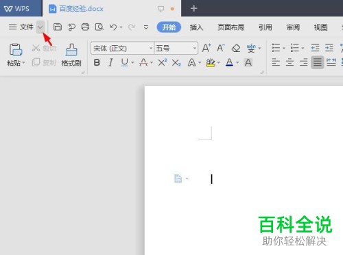The height and width of the screenshot is (255, 343).
Task: Open bullet list style dropdown arrow
Action: click(x=284, y=48)
